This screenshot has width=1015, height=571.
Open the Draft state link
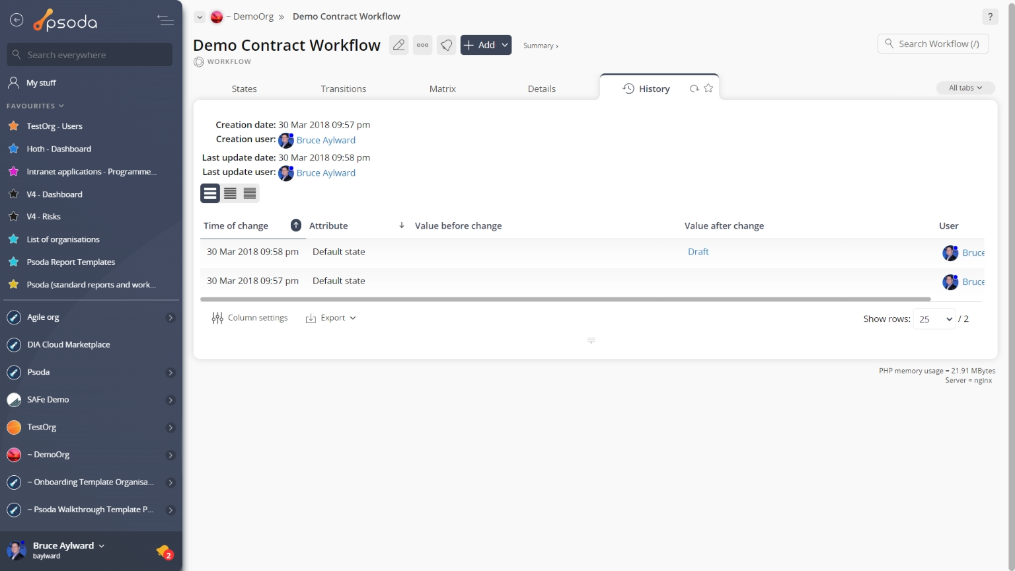[698, 252]
